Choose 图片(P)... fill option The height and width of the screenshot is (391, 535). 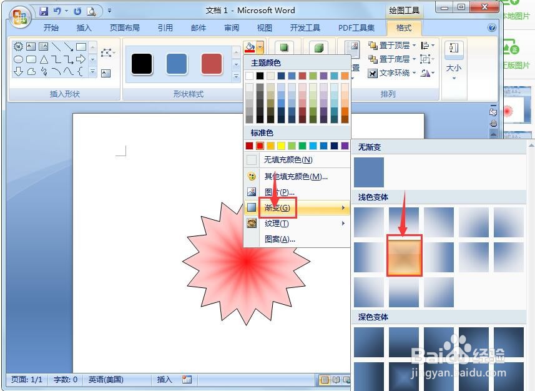(297, 192)
